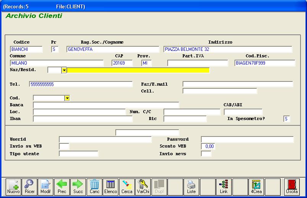This screenshot has width=307, height=198.
Task: Focus the Fax/E.mail field
Action: [238, 84]
